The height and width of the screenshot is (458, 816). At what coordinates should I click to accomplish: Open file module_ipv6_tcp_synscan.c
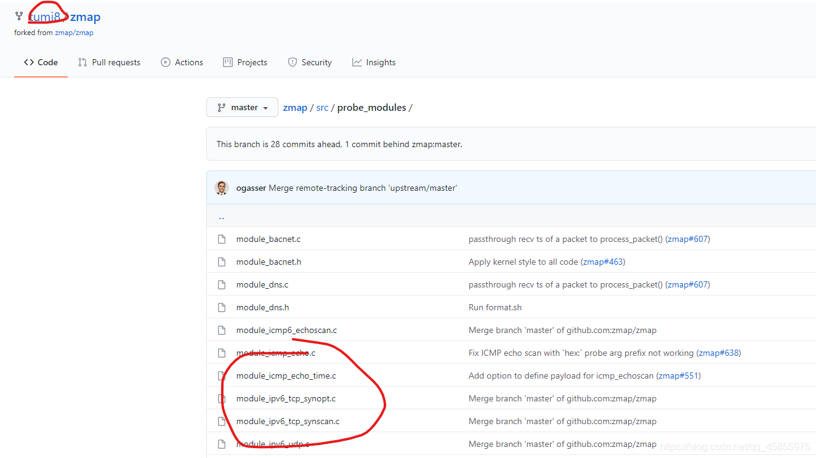(x=288, y=421)
